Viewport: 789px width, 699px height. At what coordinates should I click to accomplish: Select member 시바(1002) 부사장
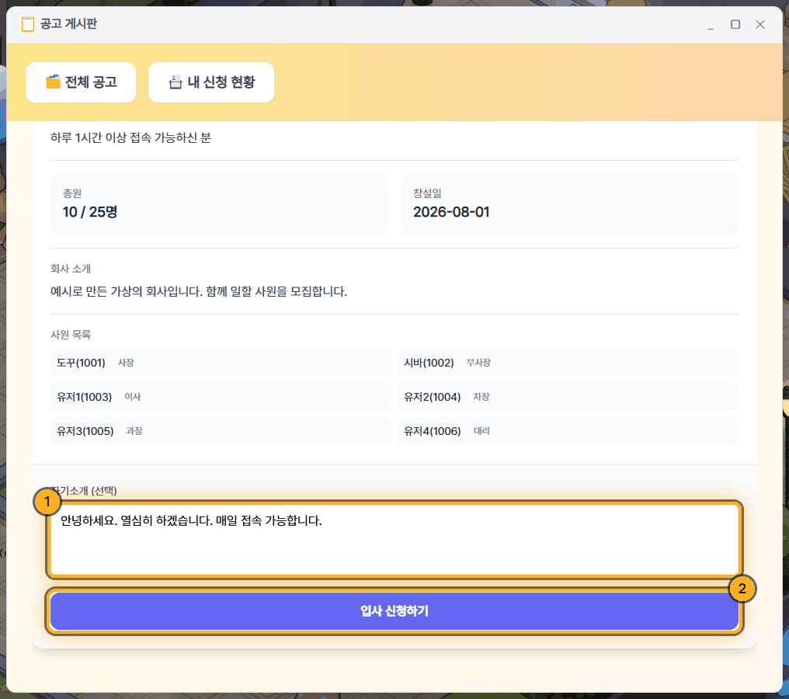click(x=568, y=363)
